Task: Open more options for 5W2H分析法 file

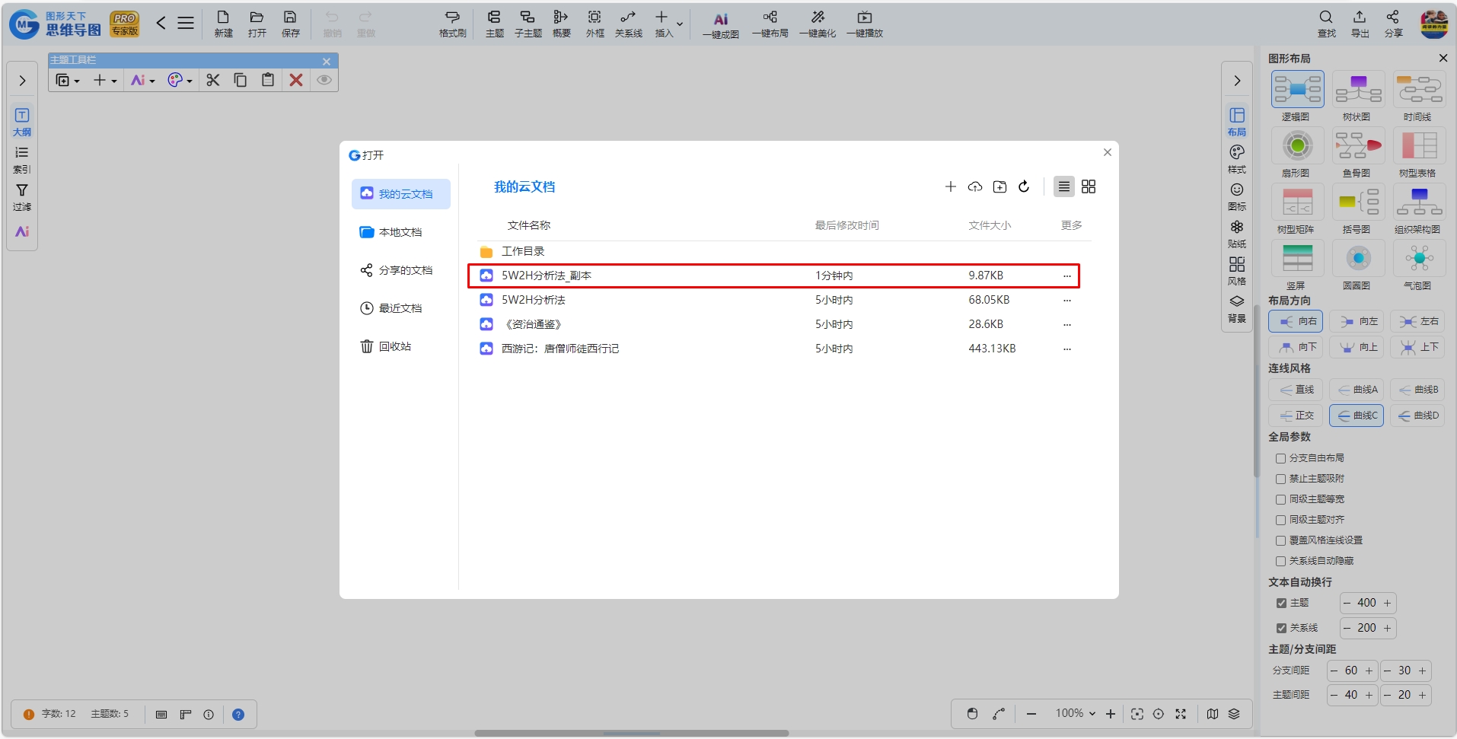Action: [1067, 300]
